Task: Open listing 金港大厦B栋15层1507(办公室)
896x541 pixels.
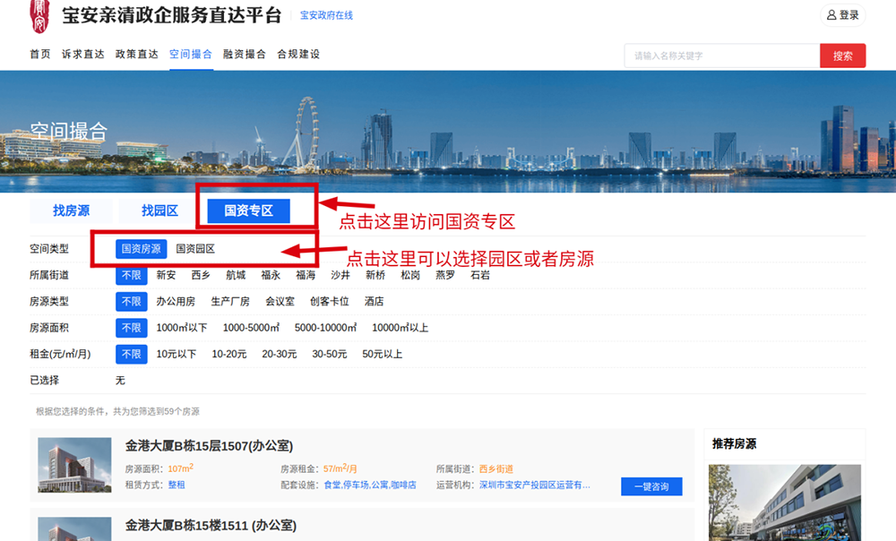Action: pos(209,446)
